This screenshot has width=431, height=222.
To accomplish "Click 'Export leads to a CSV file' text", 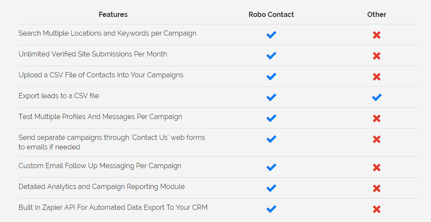I will (x=59, y=96).
